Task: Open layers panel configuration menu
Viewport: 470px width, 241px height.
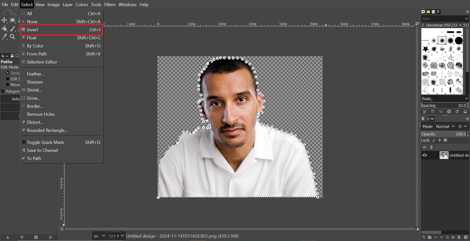Action: pyautogui.click(x=467, y=119)
